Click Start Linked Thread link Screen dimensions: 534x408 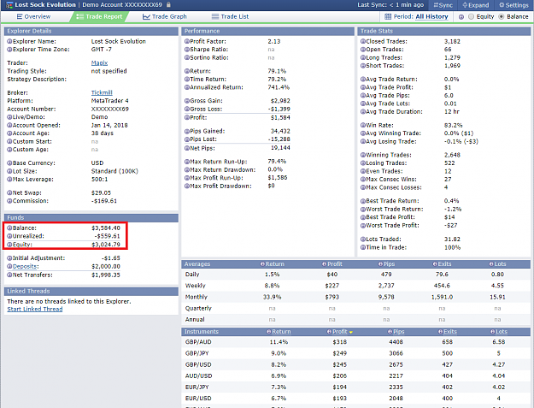(35, 309)
